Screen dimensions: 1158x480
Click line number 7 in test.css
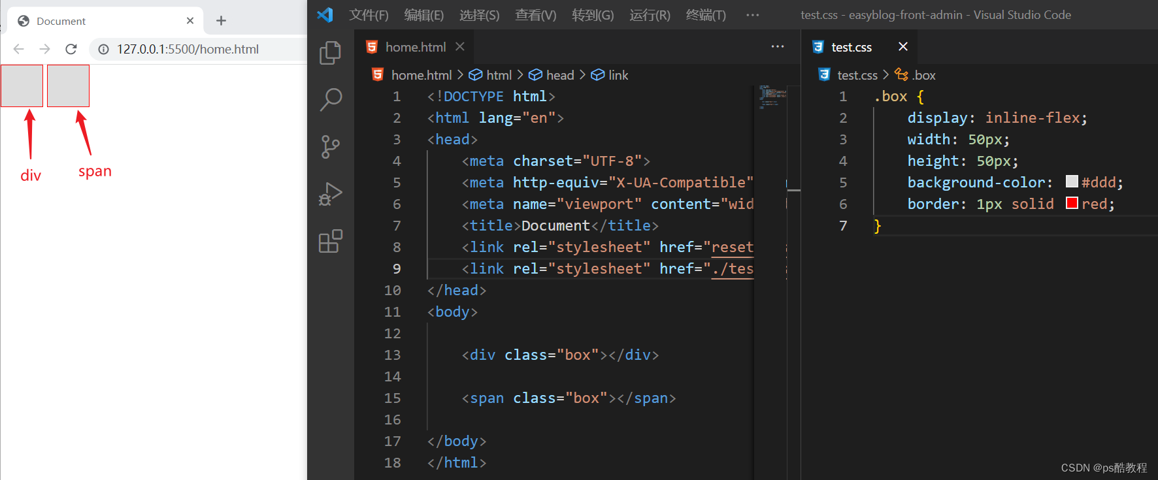843,225
